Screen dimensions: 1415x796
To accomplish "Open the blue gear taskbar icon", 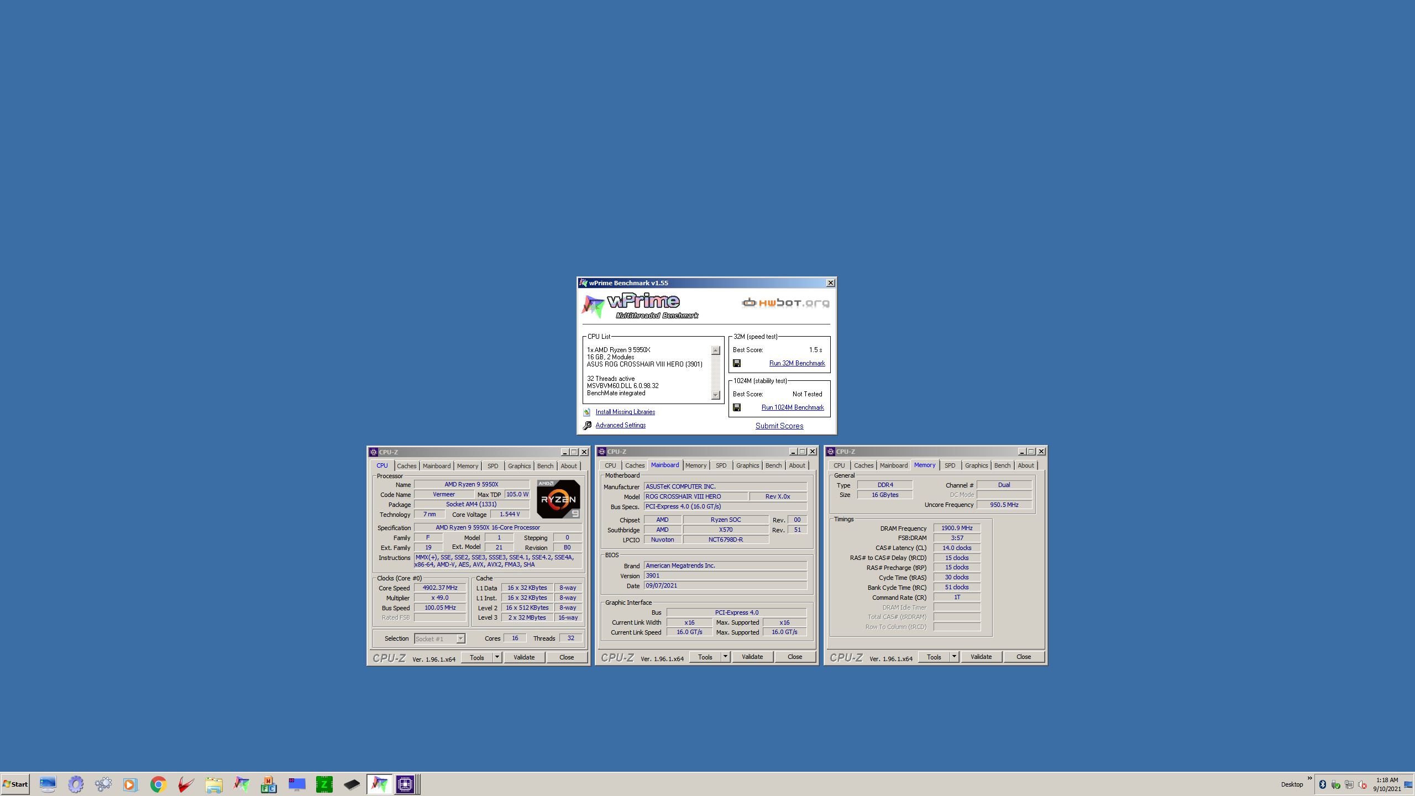I will [x=76, y=784].
